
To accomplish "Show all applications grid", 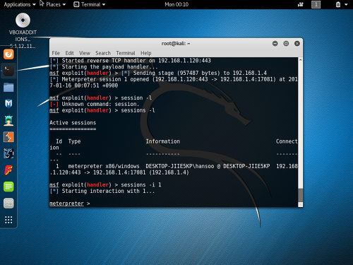I will click(x=8, y=220).
